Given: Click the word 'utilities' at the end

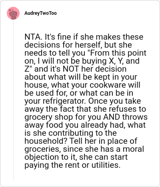Looking at the screenshot, I should tap(106, 165).
